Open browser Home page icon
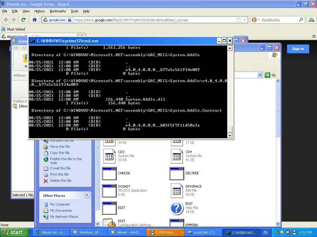The image size is (317, 237). 35,20
